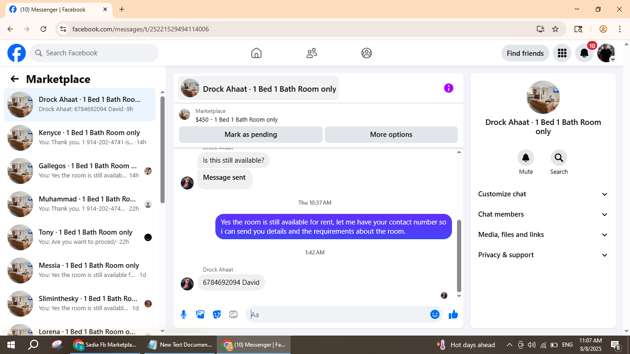Go to the Home feed icon
This screenshot has height=354, width=630.
[x=256, y=53]
